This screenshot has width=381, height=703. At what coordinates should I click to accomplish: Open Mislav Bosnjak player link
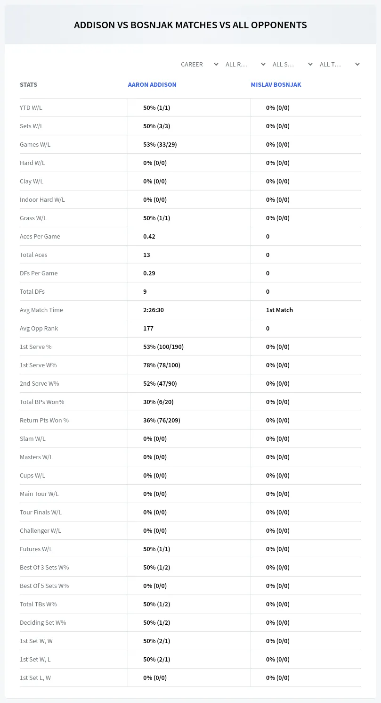[x=276, y=85]
